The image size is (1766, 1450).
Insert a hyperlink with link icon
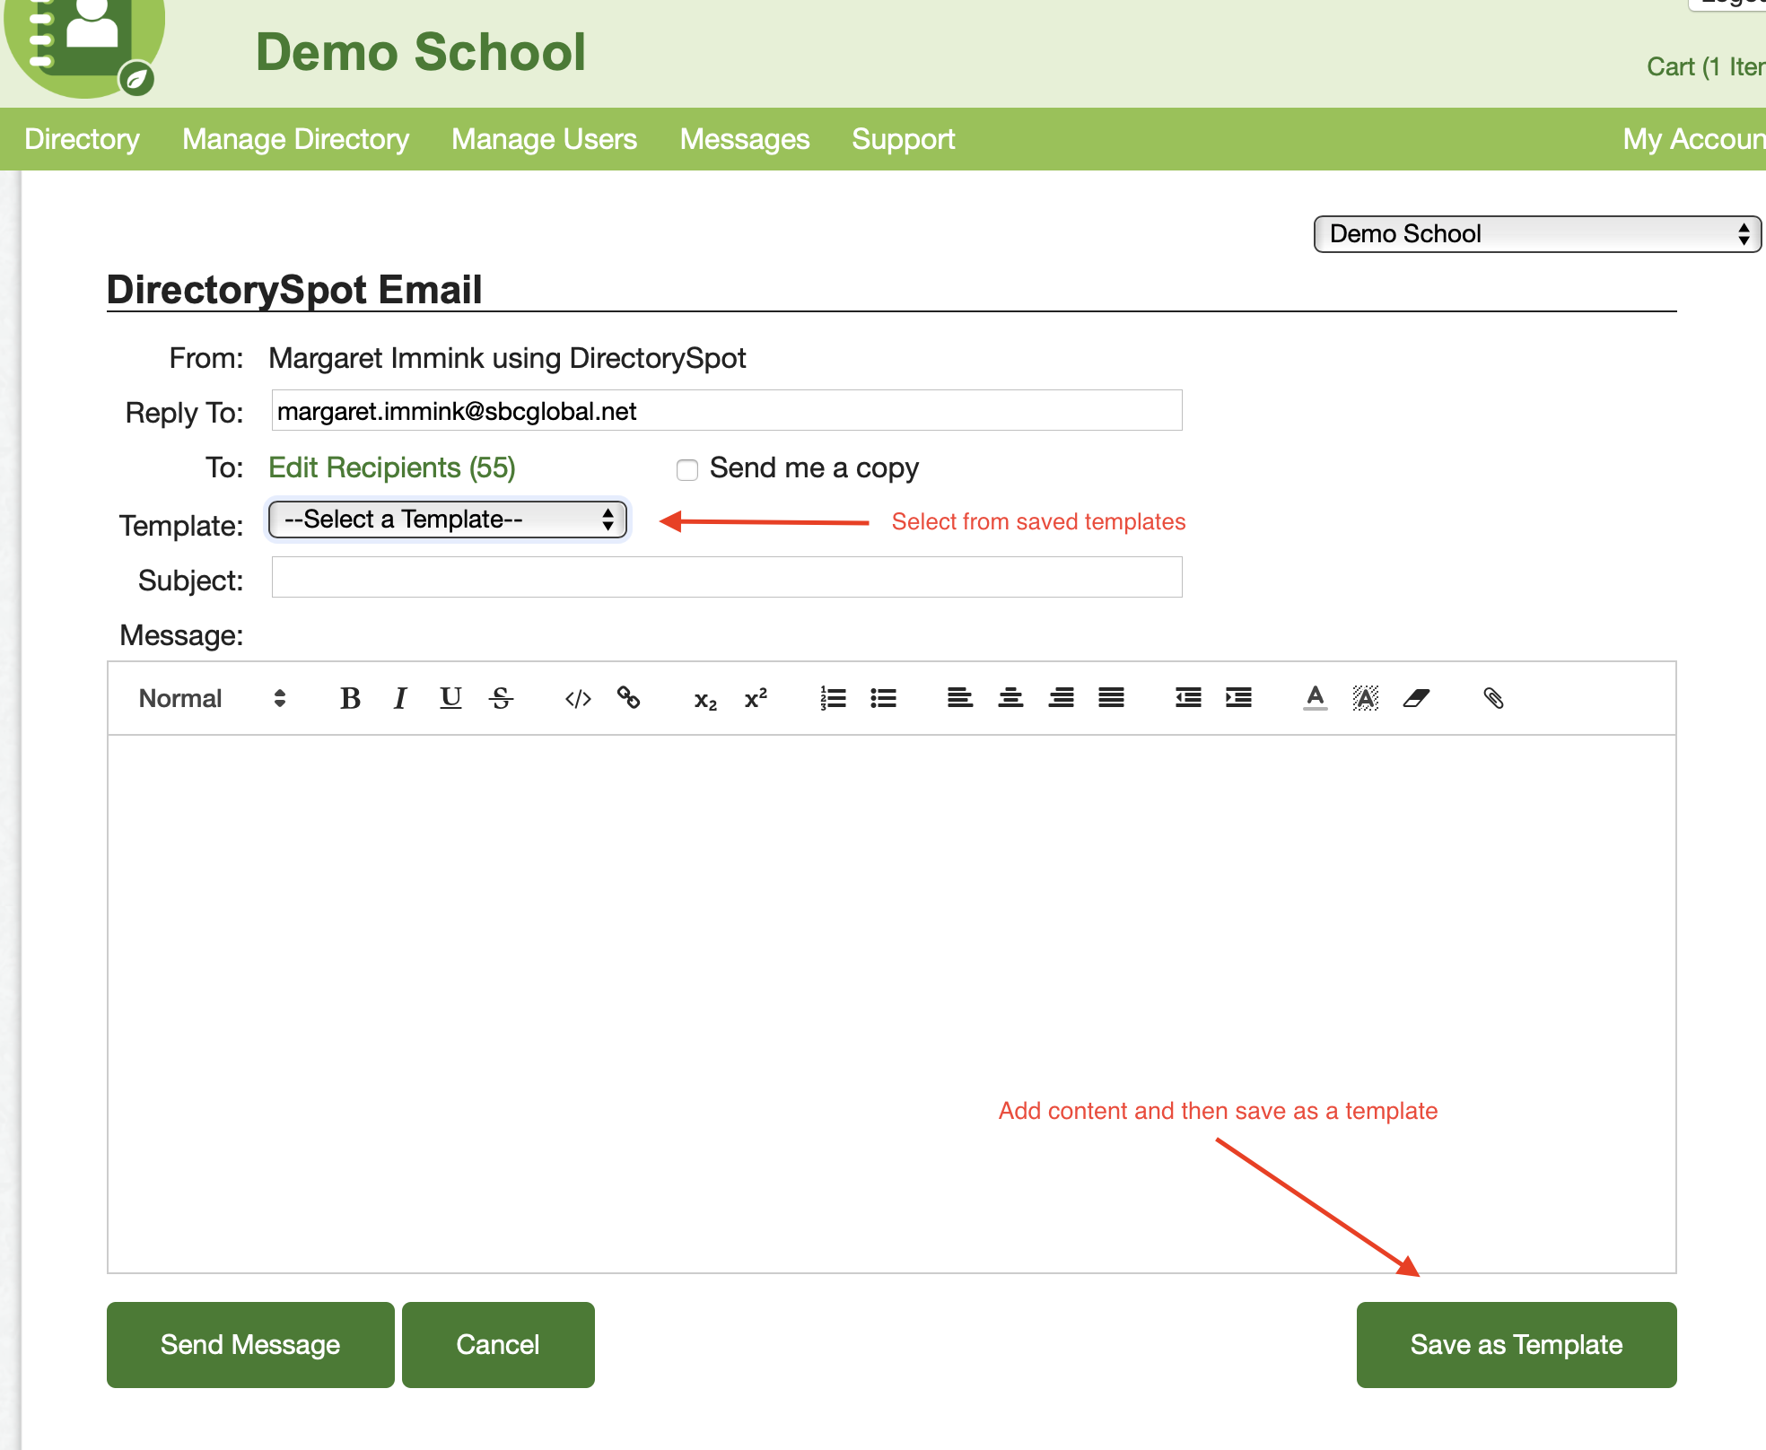[628, 698]
